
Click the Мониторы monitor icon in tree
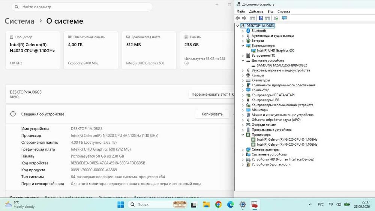(248, 110)
